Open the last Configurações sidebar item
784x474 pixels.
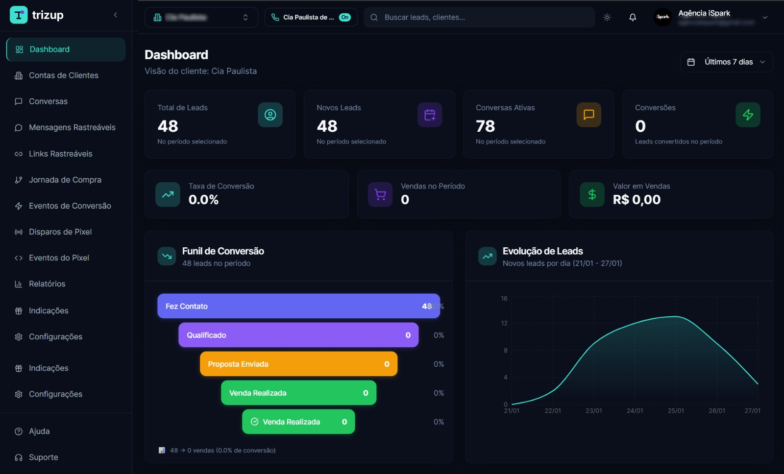[x=66, y=394]
